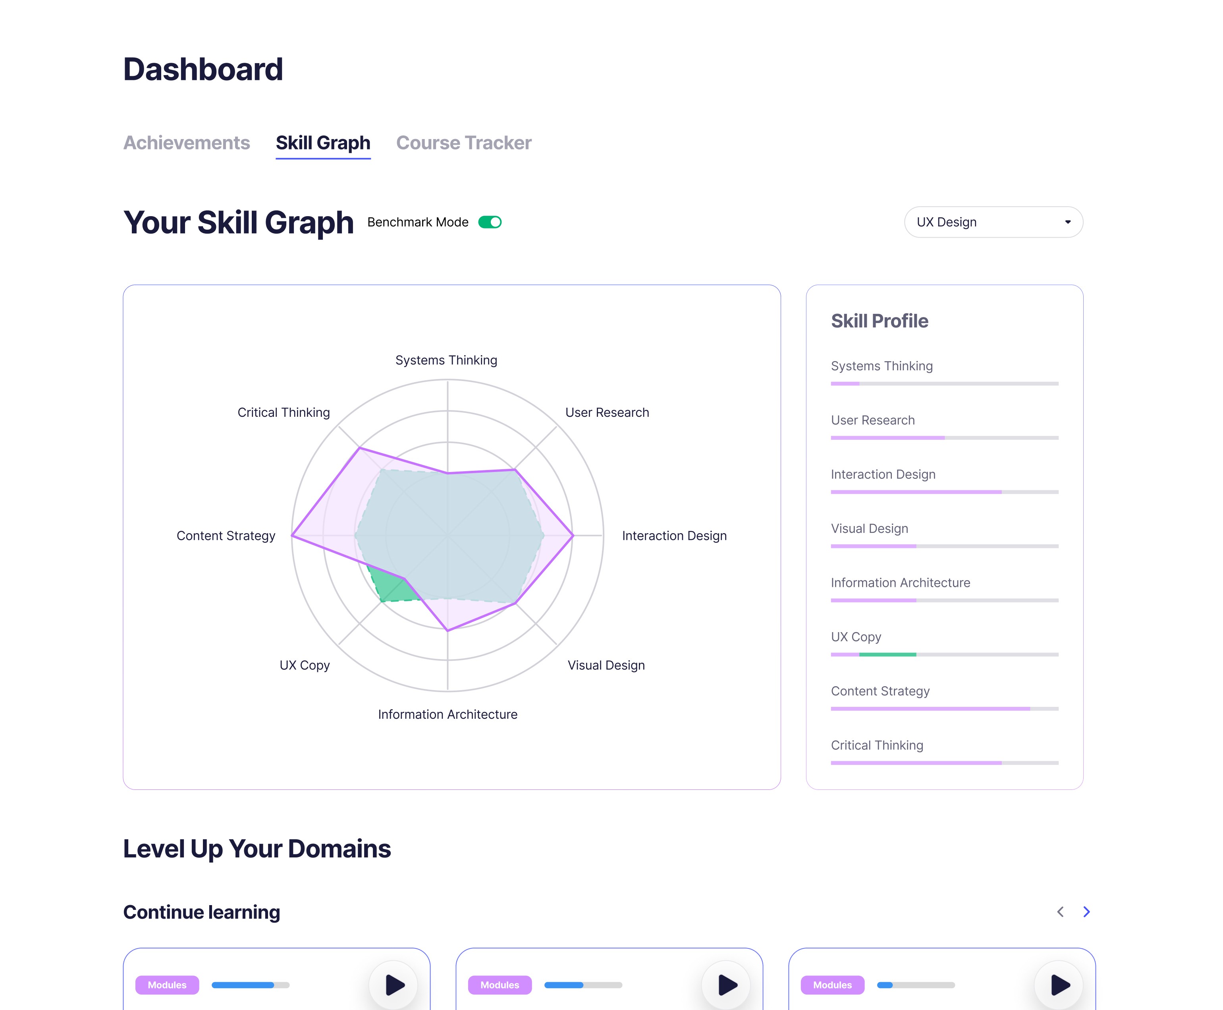Click the Content Strategy progress bar
Viewport: 1223px width, 1010px height.
click(945, 708)
